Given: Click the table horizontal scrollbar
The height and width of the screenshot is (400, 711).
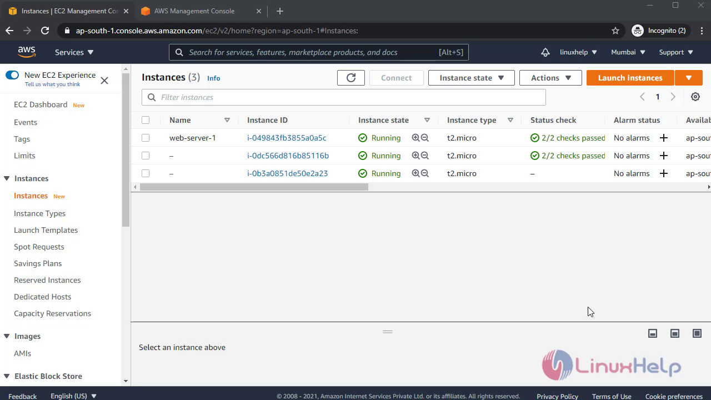Looking at the screenshot, I should 254,187.
